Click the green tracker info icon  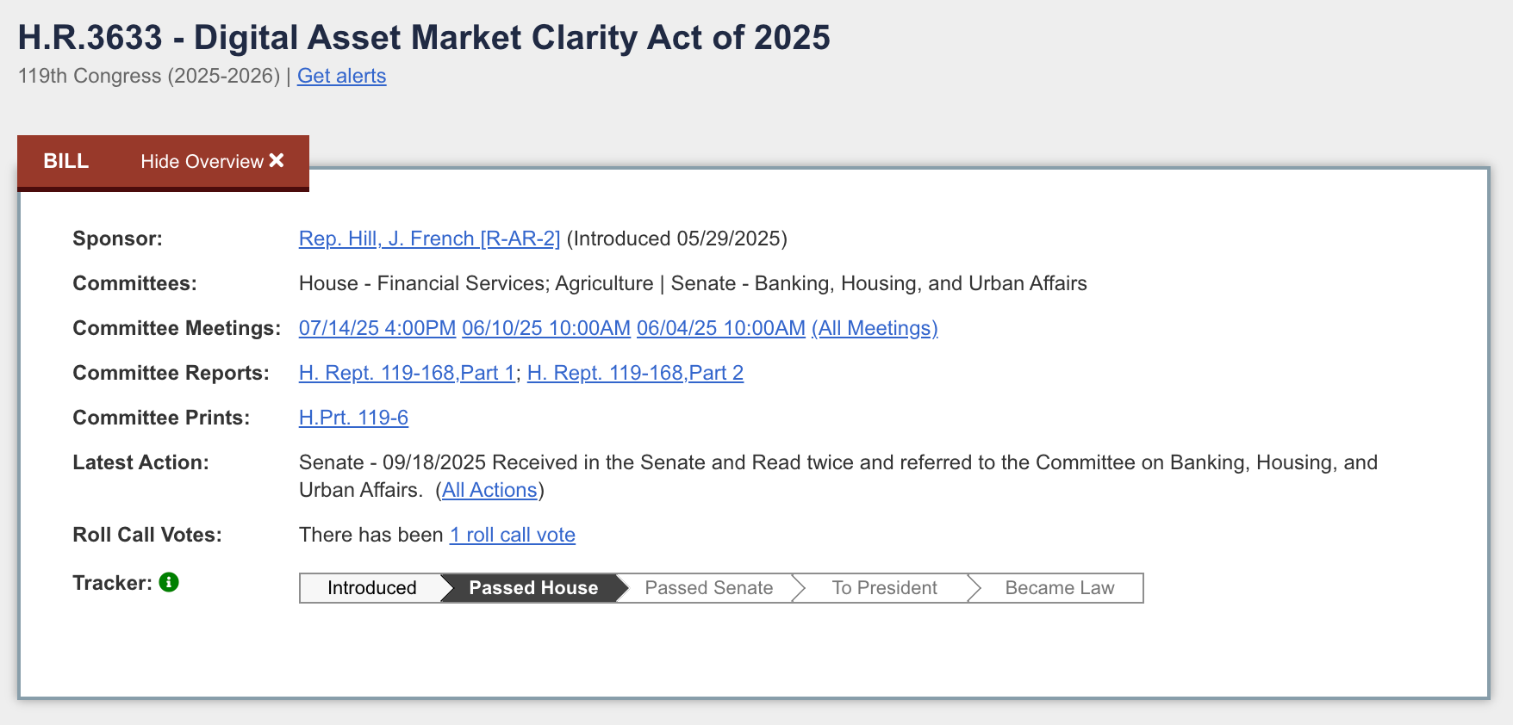[169, 583]
